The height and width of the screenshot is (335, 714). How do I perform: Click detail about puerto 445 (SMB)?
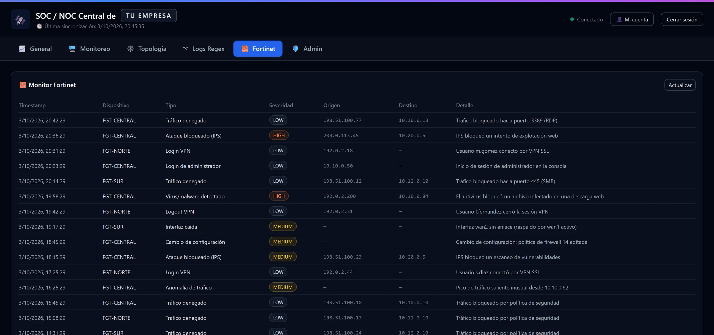[505, 181]
